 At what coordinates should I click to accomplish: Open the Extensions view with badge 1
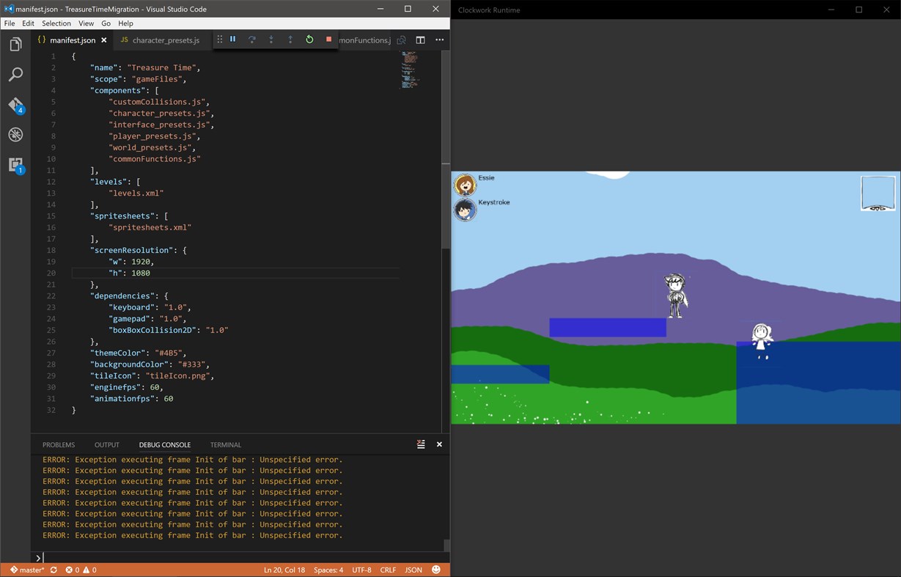coord(16,166)
